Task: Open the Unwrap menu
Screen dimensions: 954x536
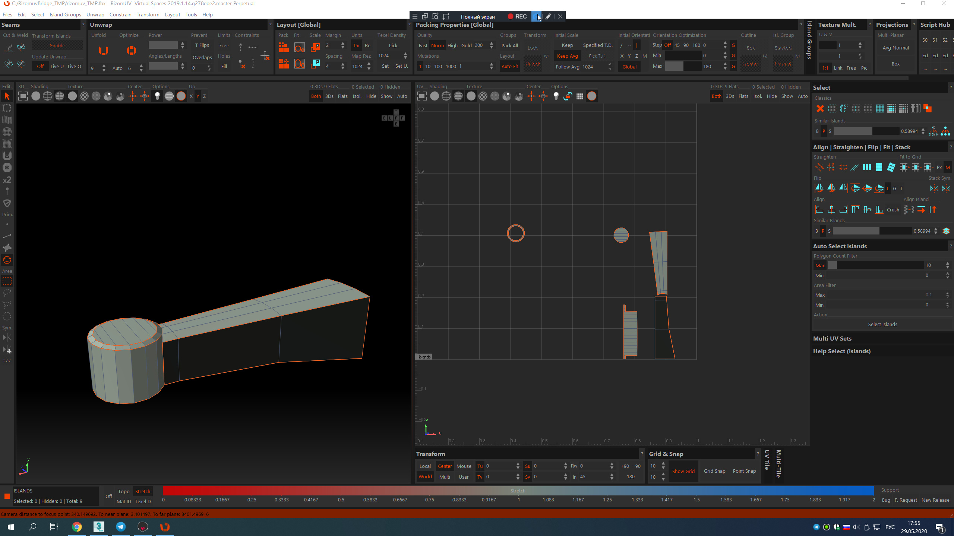Action: [95, 15]
